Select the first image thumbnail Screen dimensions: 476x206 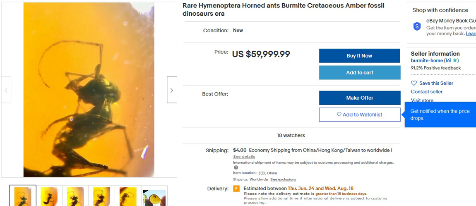pyautogui.click(x=23, y=196)
